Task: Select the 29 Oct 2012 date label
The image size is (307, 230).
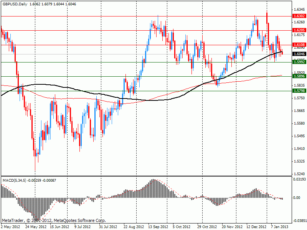Action: click(x=207, y=227)
